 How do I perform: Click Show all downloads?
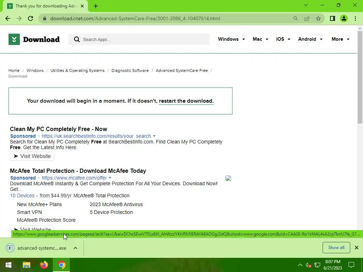pos(336,248)
